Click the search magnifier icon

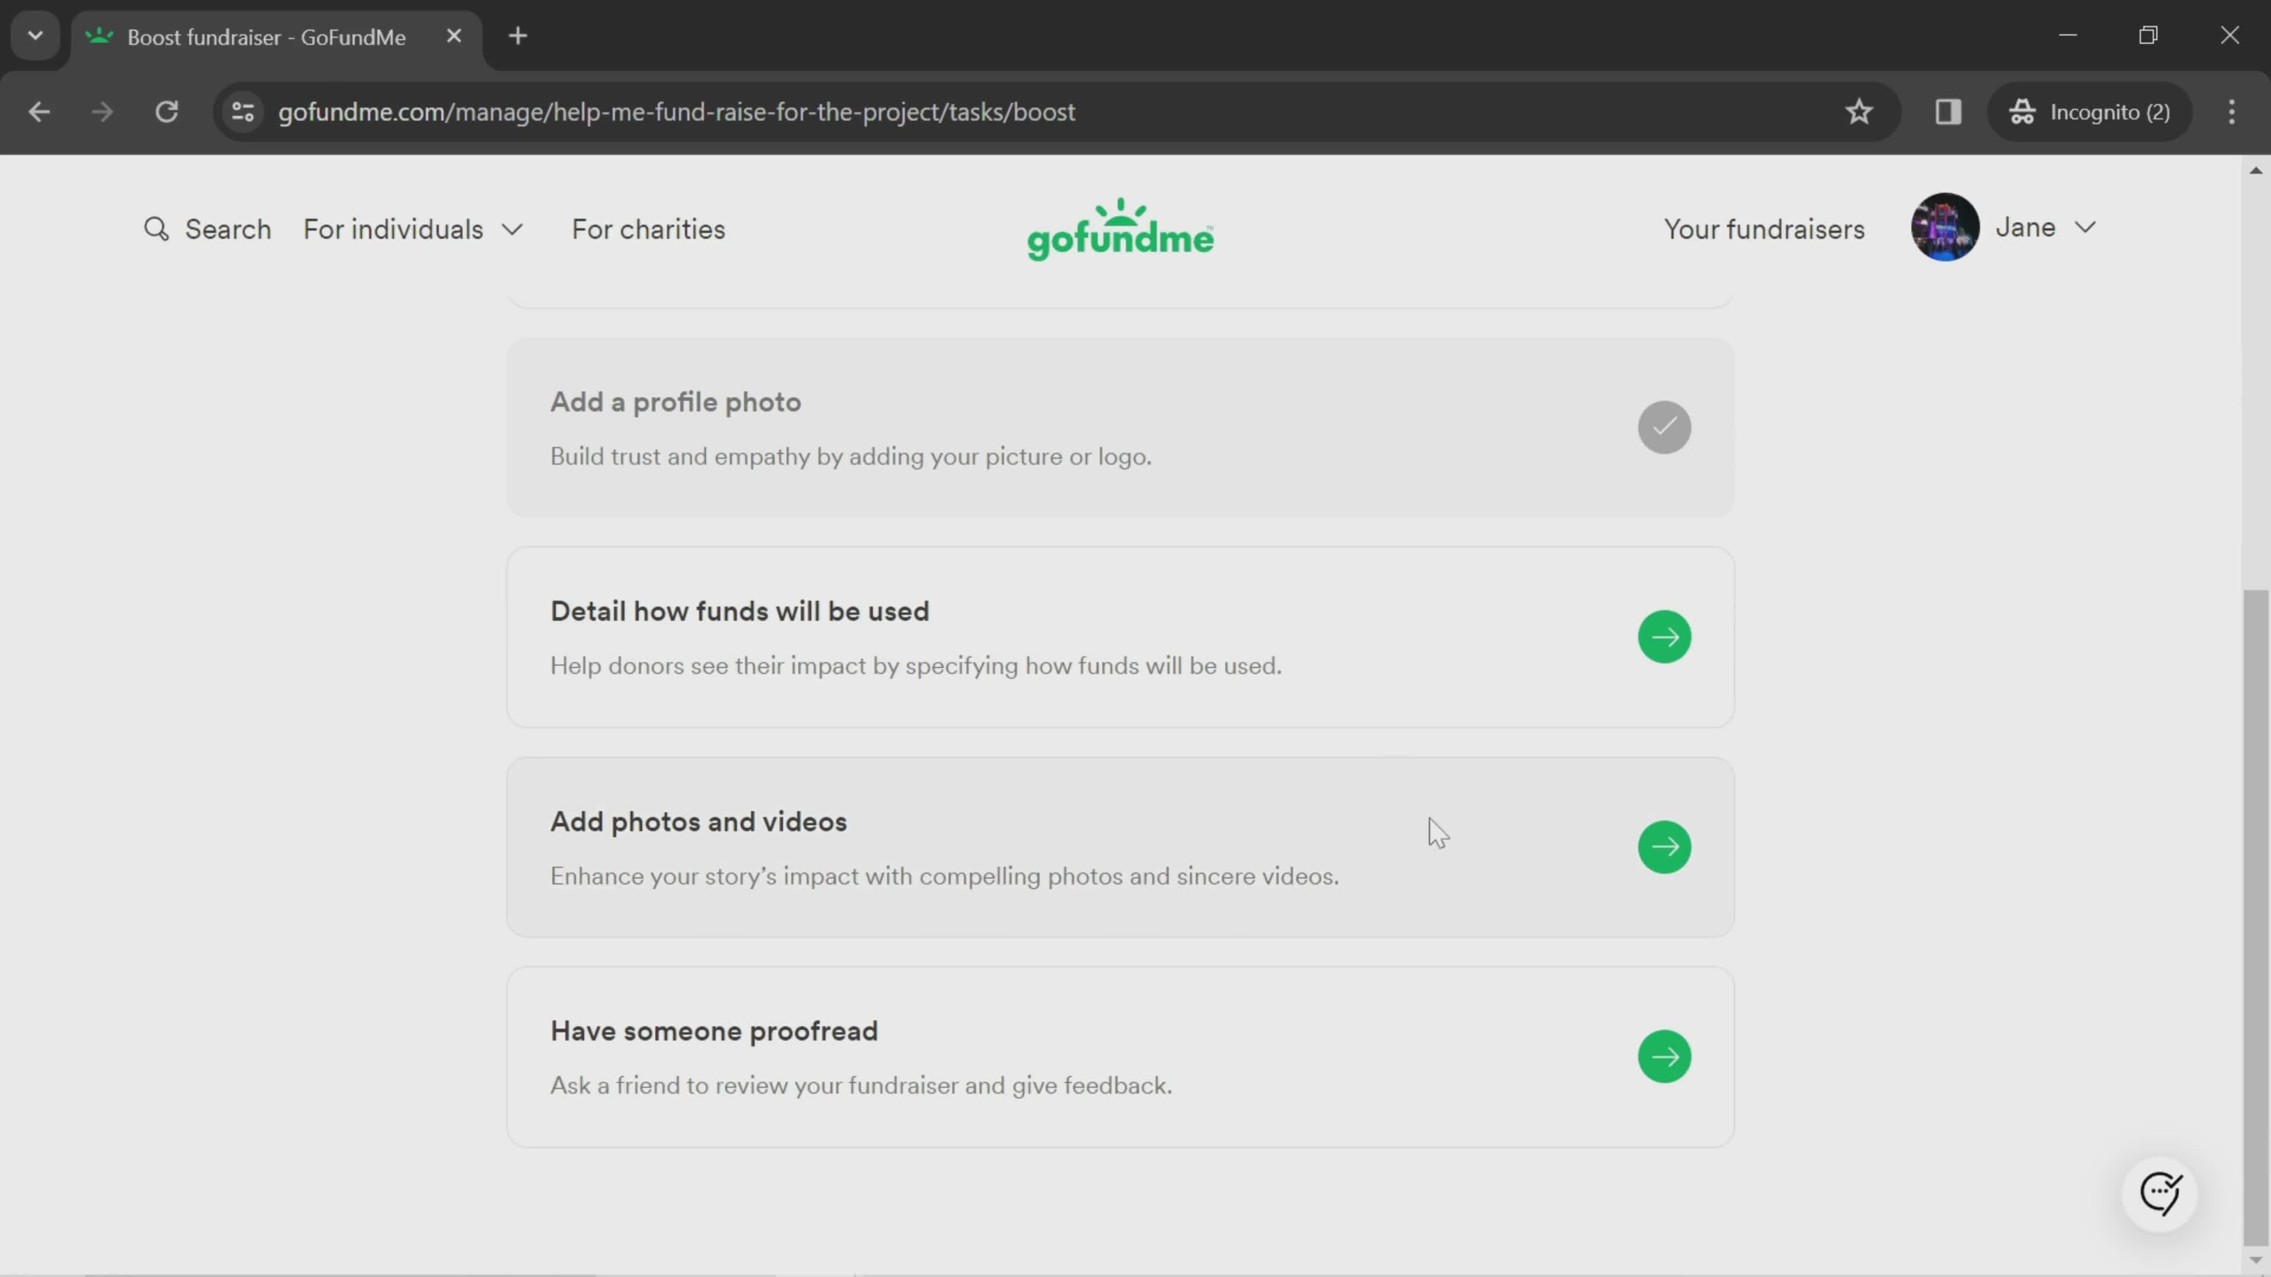[x=156, y=229]
